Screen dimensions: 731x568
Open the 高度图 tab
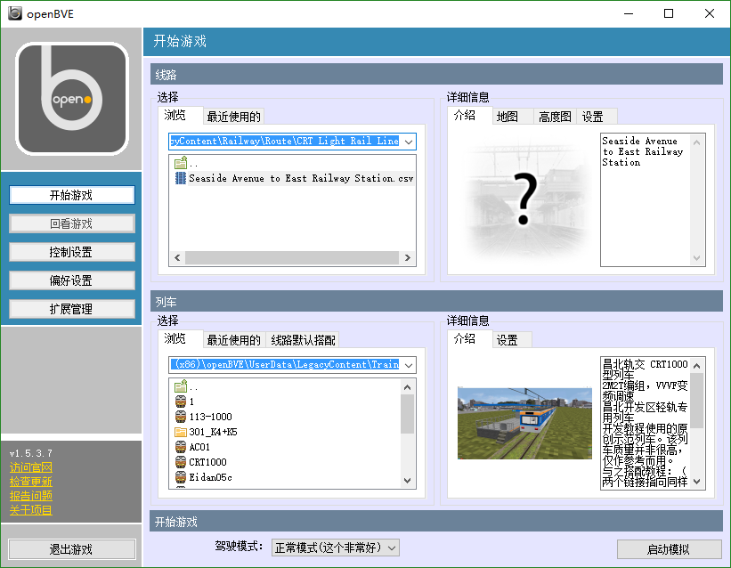coord(554,117)
